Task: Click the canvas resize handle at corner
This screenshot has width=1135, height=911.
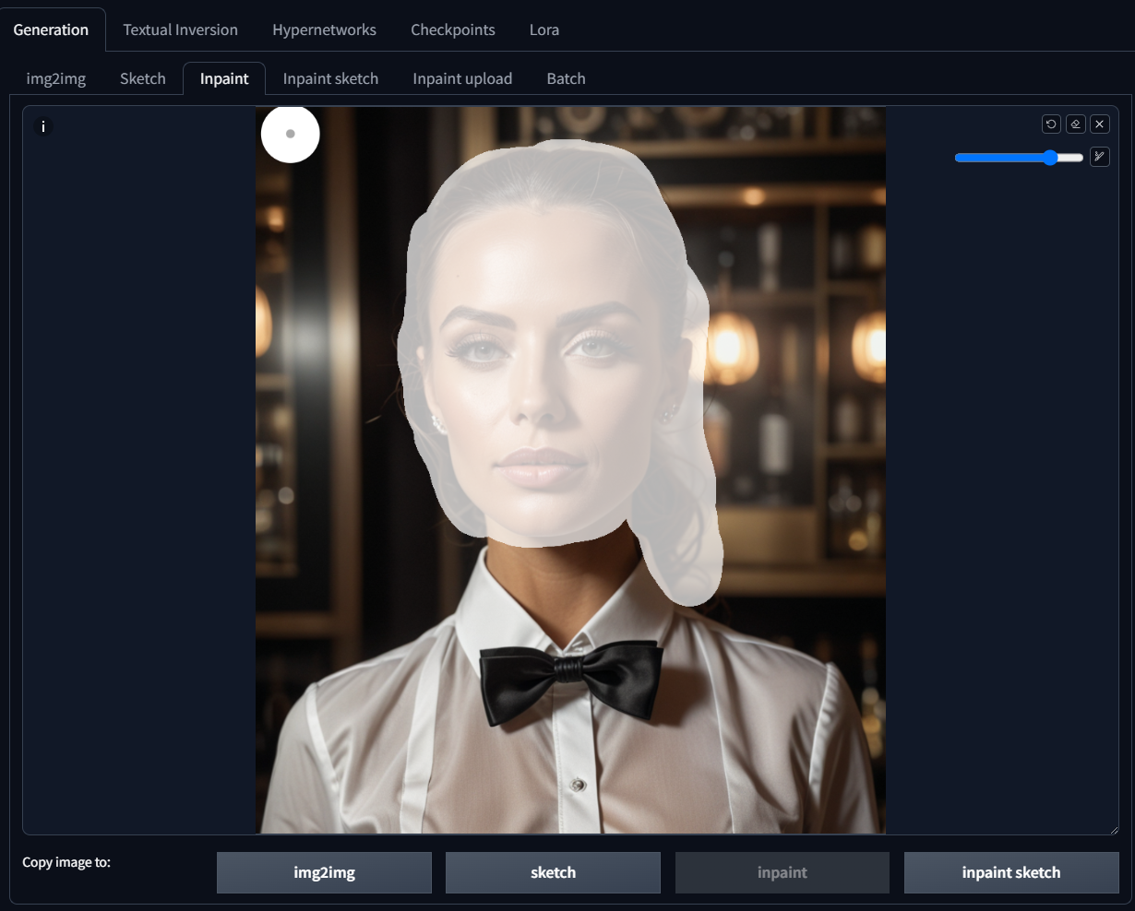Action: pos(1114,829)
